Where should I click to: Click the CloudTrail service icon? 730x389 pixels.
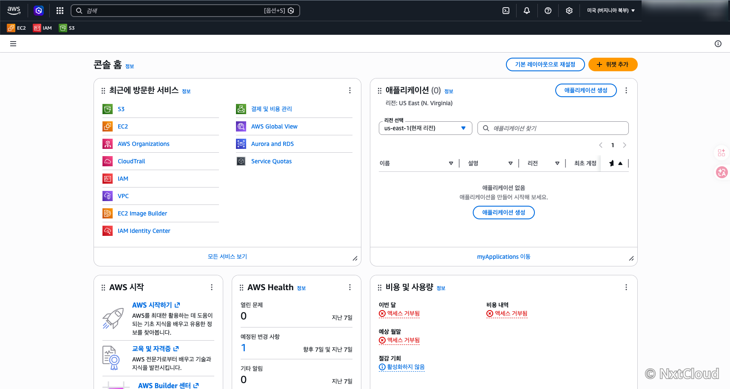tap(108, 161)
